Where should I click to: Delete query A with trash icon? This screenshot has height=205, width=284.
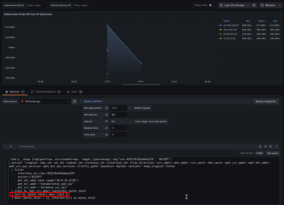(271, 146)
